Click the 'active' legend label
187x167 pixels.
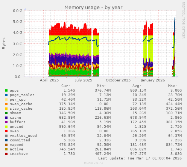(17, 149)
